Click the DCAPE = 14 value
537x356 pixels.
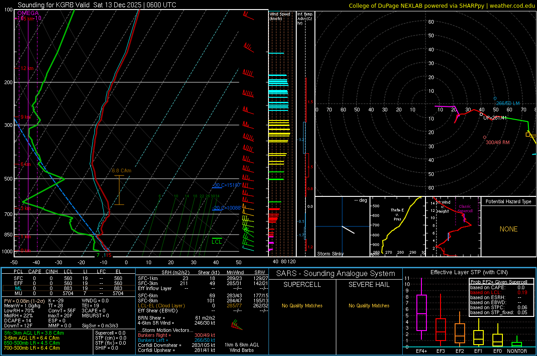pyautogui.click(x=17, y=321)
